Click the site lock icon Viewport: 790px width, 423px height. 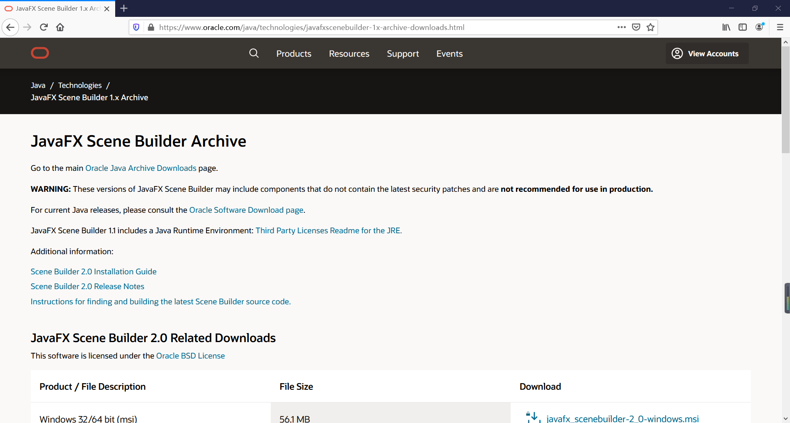(x=151, y=27)
